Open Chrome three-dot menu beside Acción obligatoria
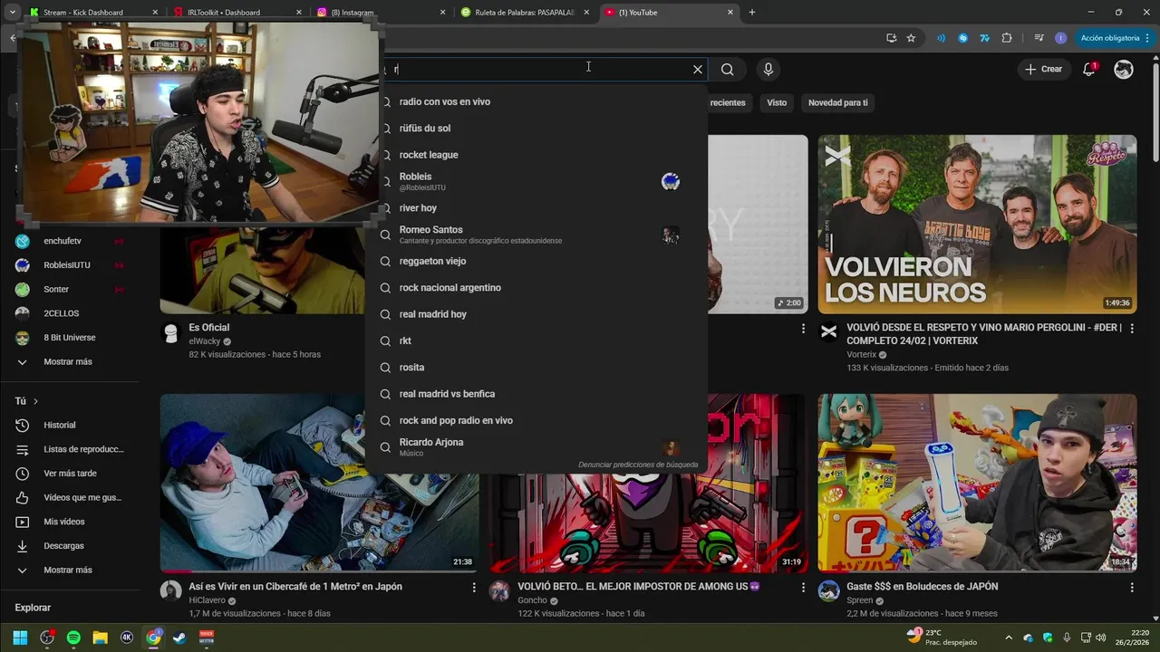 [x=1149, y=38]
